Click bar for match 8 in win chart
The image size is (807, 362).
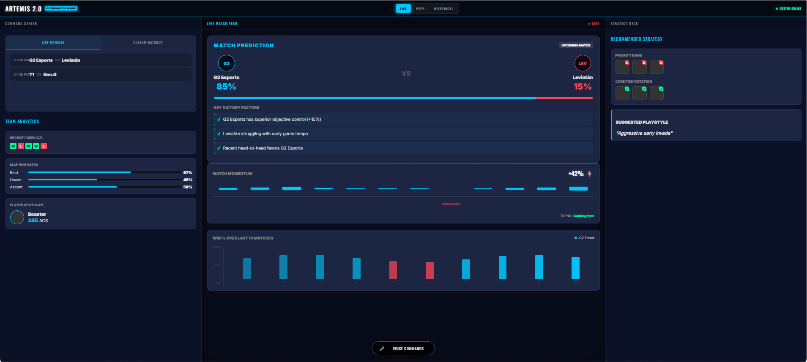[x=503, y=267]
